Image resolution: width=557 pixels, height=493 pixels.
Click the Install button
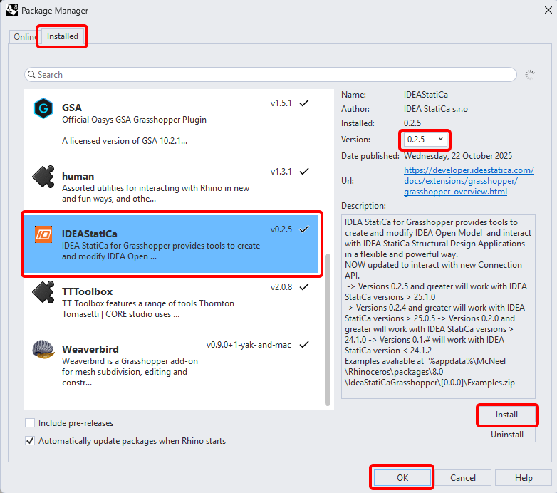tap(507, 415)
